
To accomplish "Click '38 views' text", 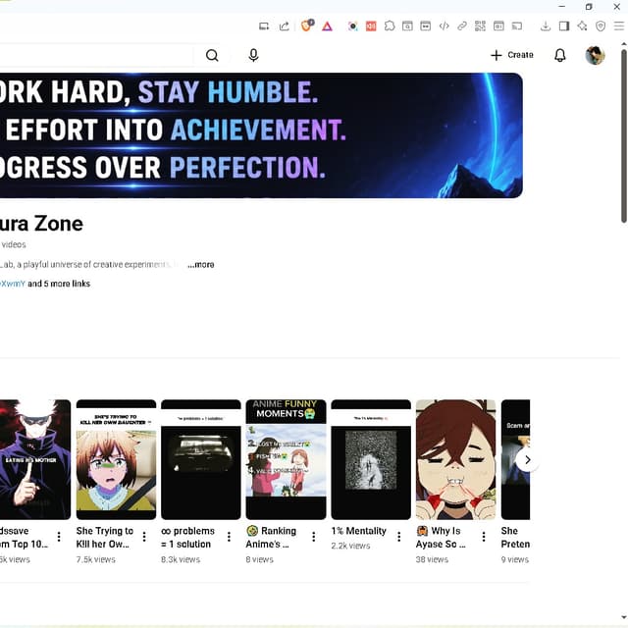I will click(x=432, y=559).
